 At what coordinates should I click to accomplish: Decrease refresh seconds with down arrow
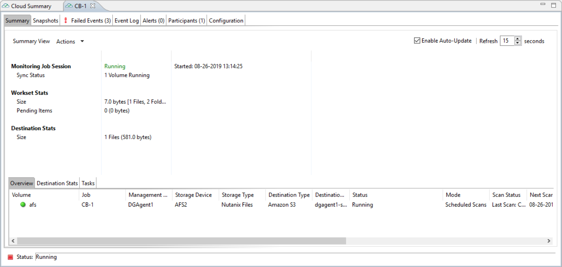click(x=518, y=43)
